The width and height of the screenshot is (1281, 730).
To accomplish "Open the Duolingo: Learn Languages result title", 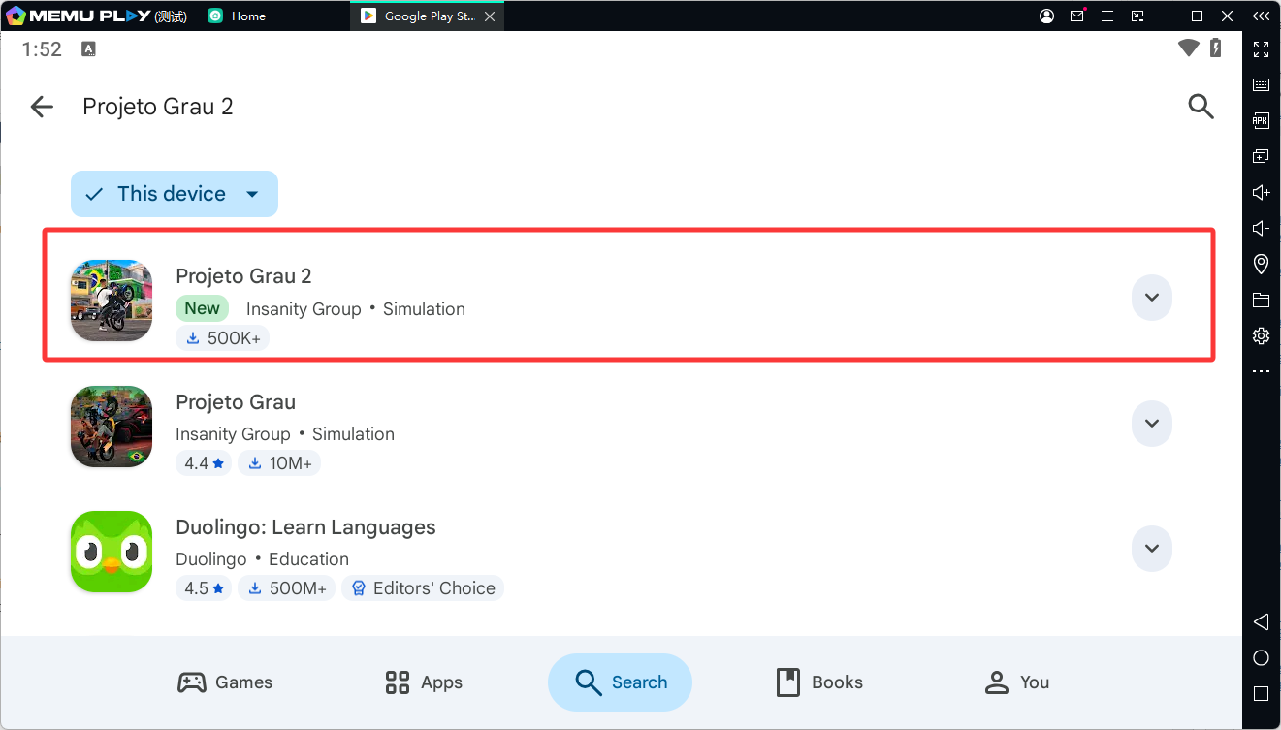I will click(x=305, y=528).
